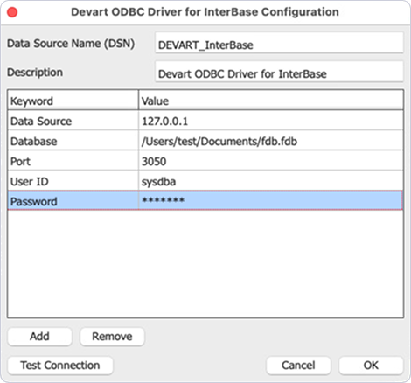Viewport: 411px width, 383px height.
Task: Edit the 3050 port value
Action: pyautogui.click(x=271, y=161)
